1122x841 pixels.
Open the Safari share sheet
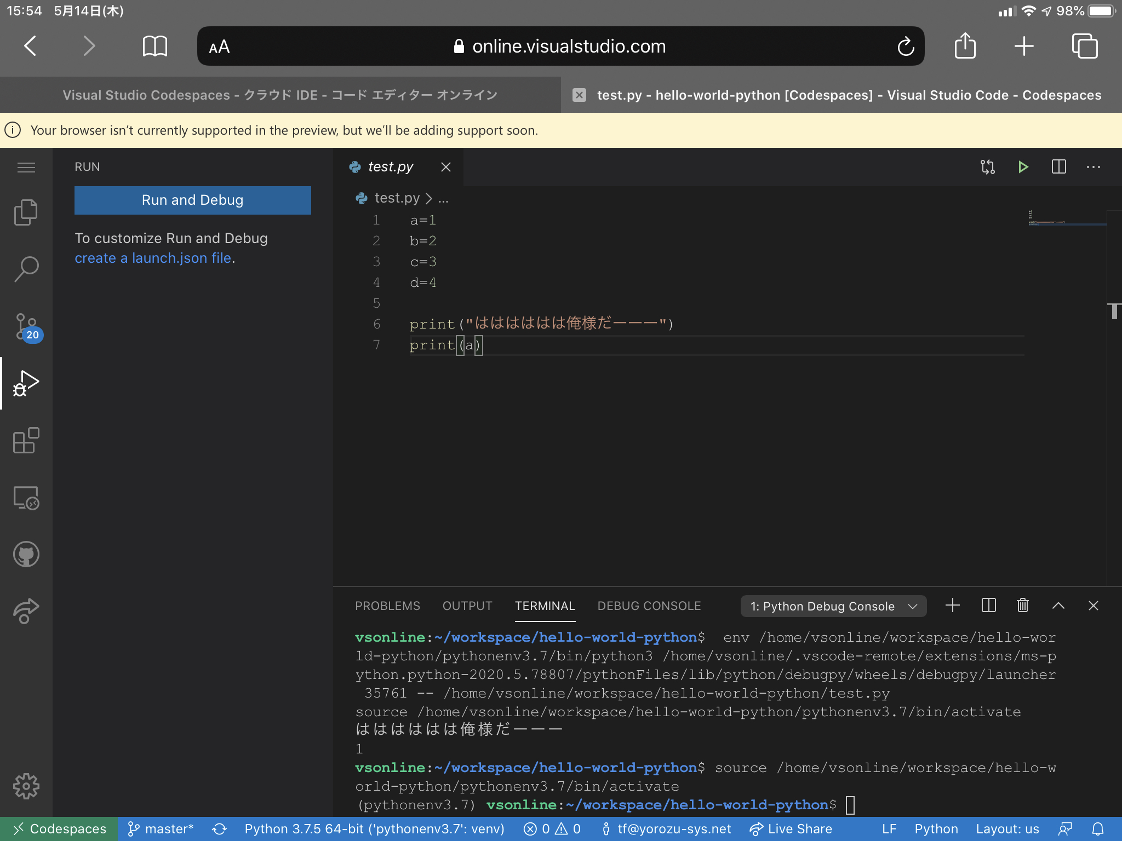(965, 45)
